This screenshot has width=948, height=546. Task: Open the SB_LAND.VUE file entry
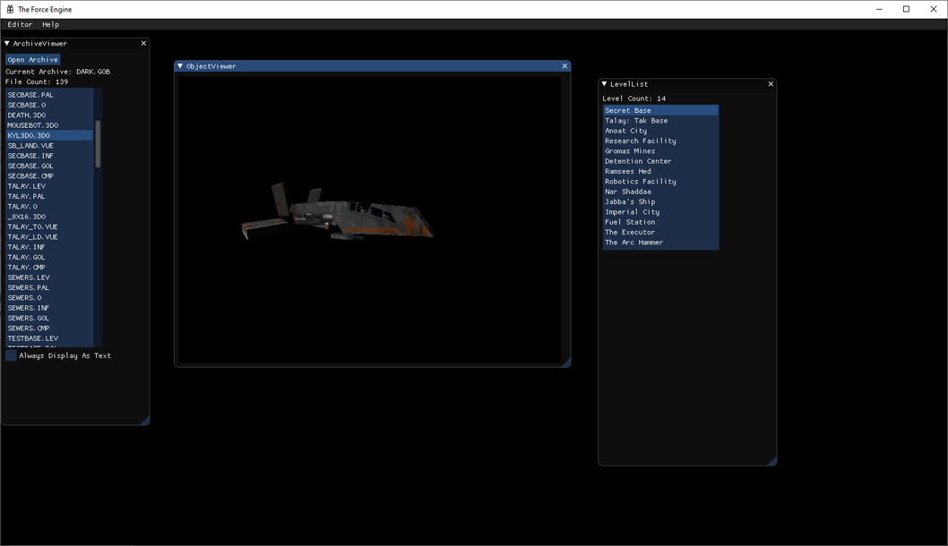[49, 146]
